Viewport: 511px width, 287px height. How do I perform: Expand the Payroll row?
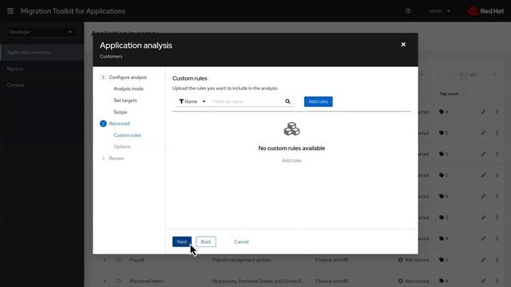click(x=105, y=260)
